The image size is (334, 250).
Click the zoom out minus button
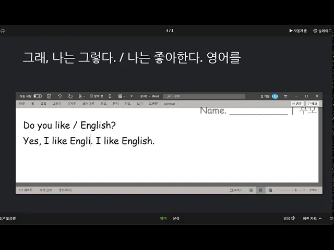[x=277, y=190]
